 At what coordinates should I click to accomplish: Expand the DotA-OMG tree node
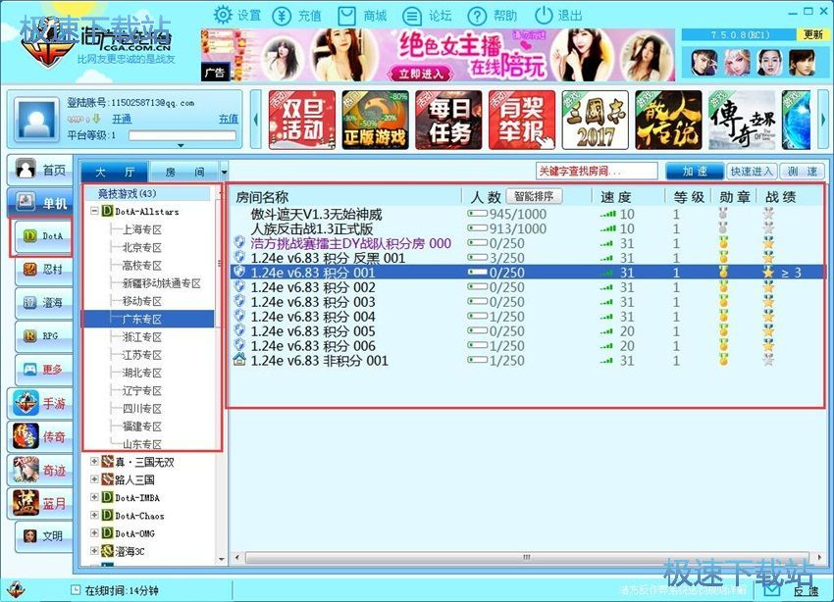[94, 533]
